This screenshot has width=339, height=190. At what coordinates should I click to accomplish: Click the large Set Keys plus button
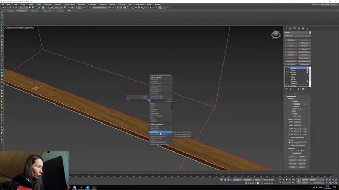(x=299, y=181)
